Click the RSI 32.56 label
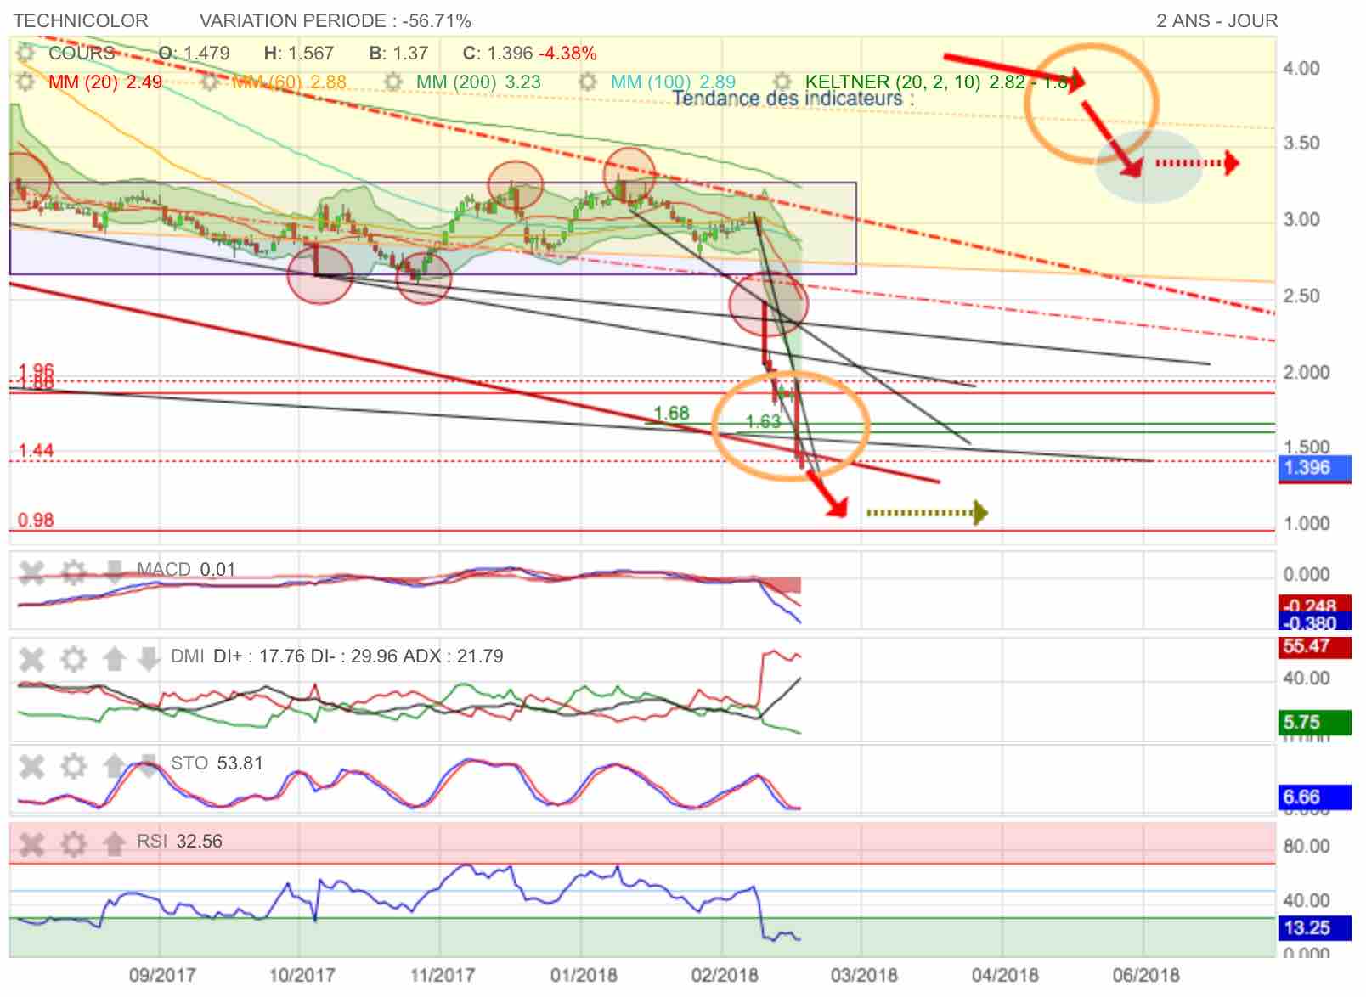 click(x=179, y=841)
